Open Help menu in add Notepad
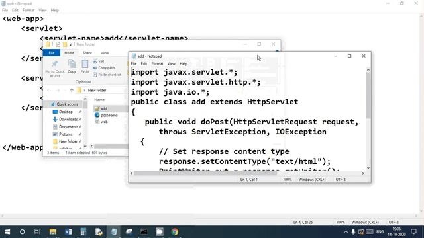The height and width of the screenshot is (238, 424). [184, 63]
